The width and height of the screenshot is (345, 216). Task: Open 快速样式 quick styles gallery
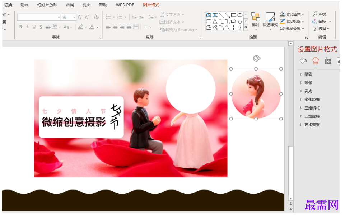tap(270, 19)
